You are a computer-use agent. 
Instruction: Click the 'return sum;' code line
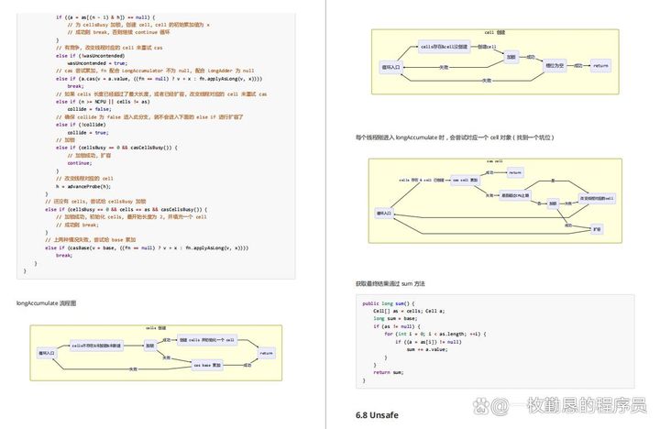pyautogui.click(x=389, y=372)
